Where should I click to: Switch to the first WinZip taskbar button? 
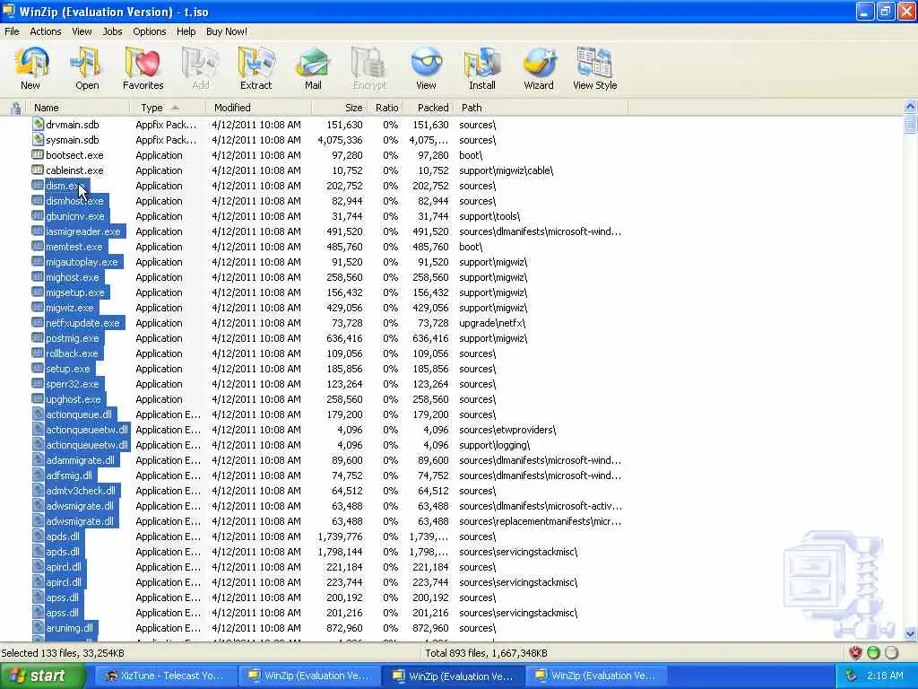[x=309, y=676]
